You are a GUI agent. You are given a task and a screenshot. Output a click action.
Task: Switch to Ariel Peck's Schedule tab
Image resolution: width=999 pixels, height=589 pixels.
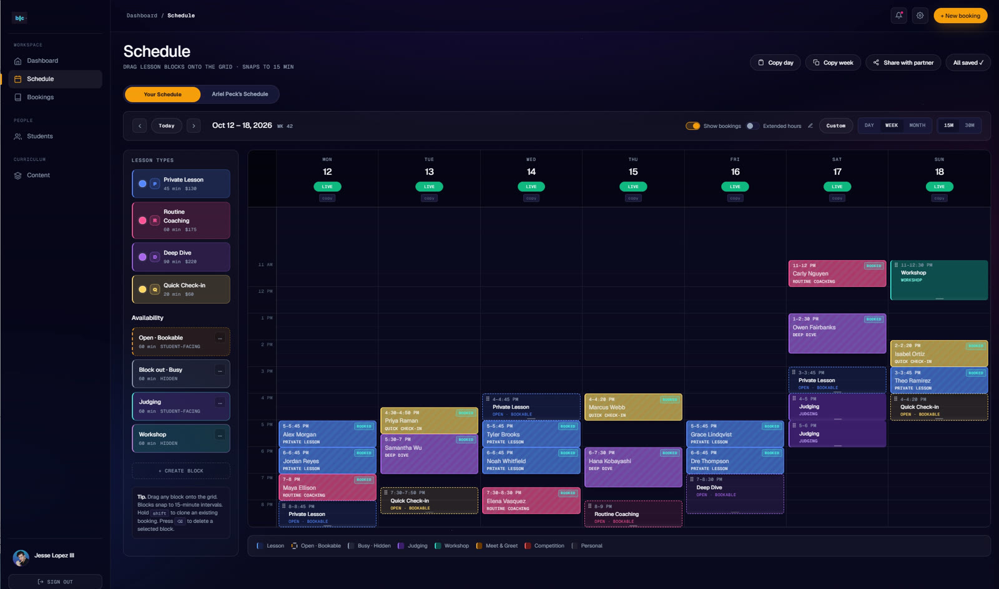tap(240, 94)
